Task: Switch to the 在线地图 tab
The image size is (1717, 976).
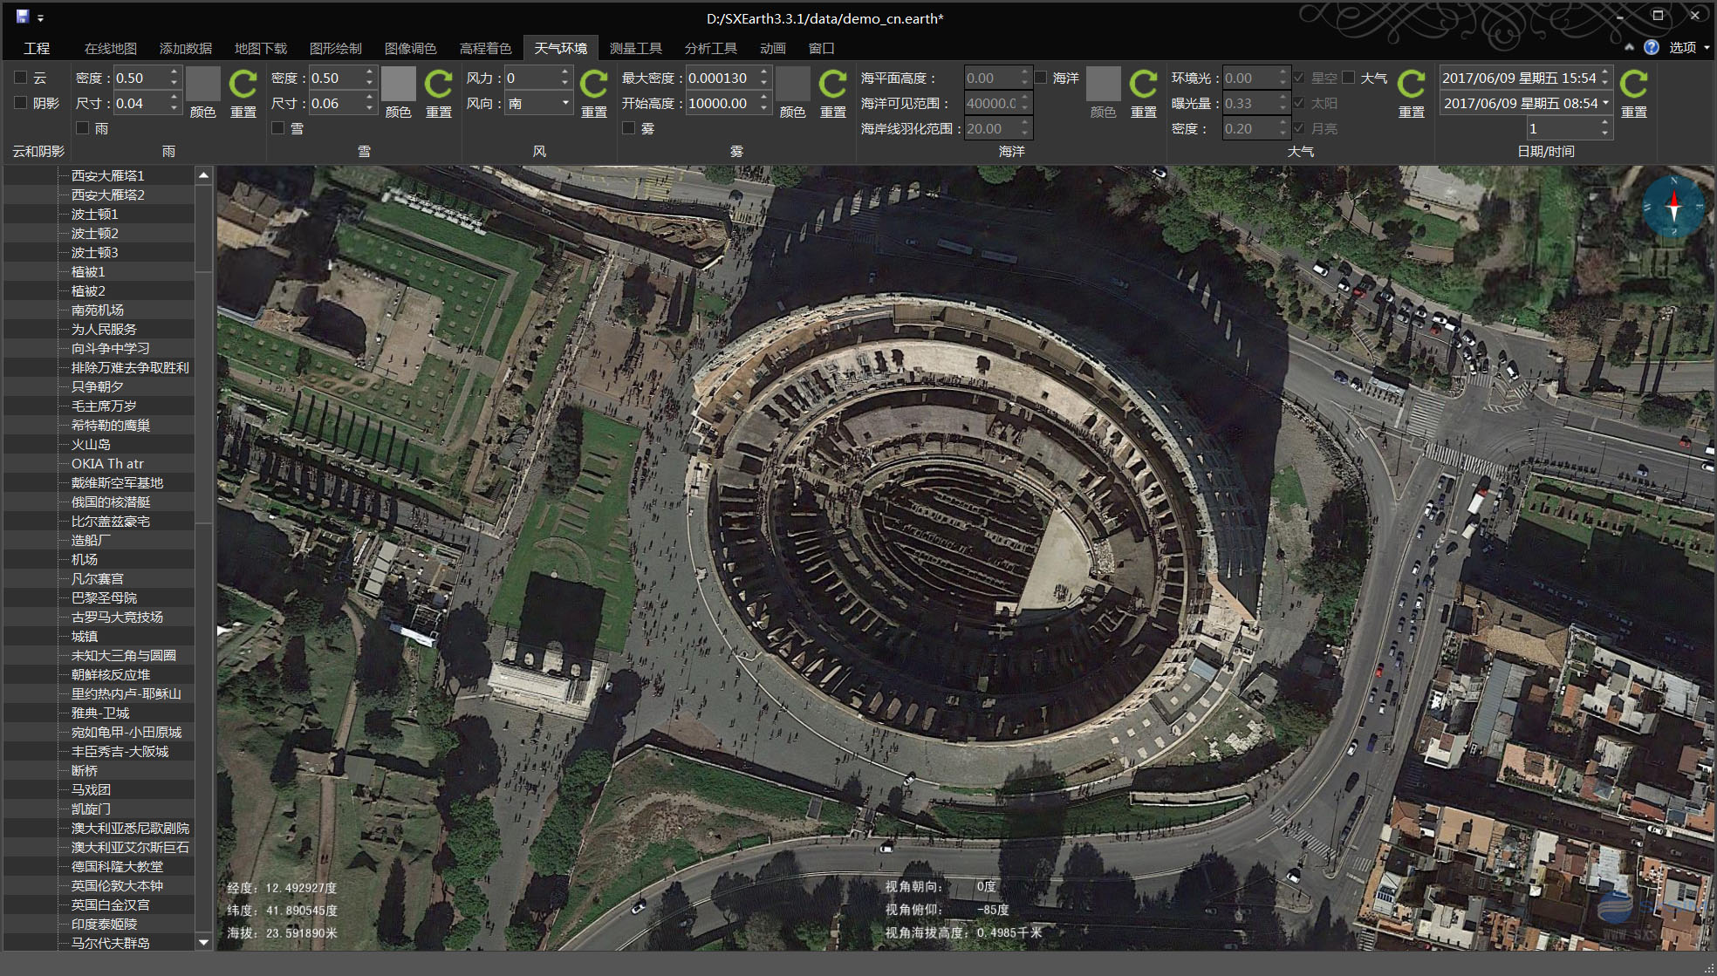Action: point(111,48)
